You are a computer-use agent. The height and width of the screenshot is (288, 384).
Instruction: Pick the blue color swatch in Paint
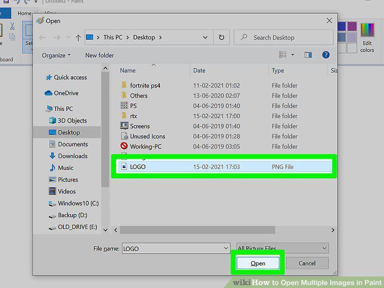coord(342,26)
